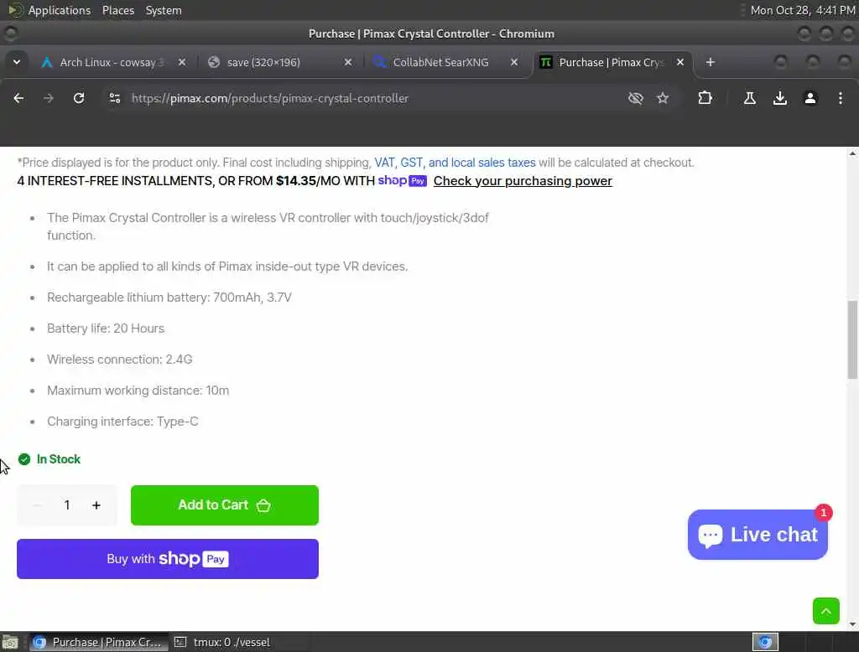The height and width of the screenshot is (652, 859).
Task: Click the Chromium workspace switcher icon
Action: [x=765, y=642]
